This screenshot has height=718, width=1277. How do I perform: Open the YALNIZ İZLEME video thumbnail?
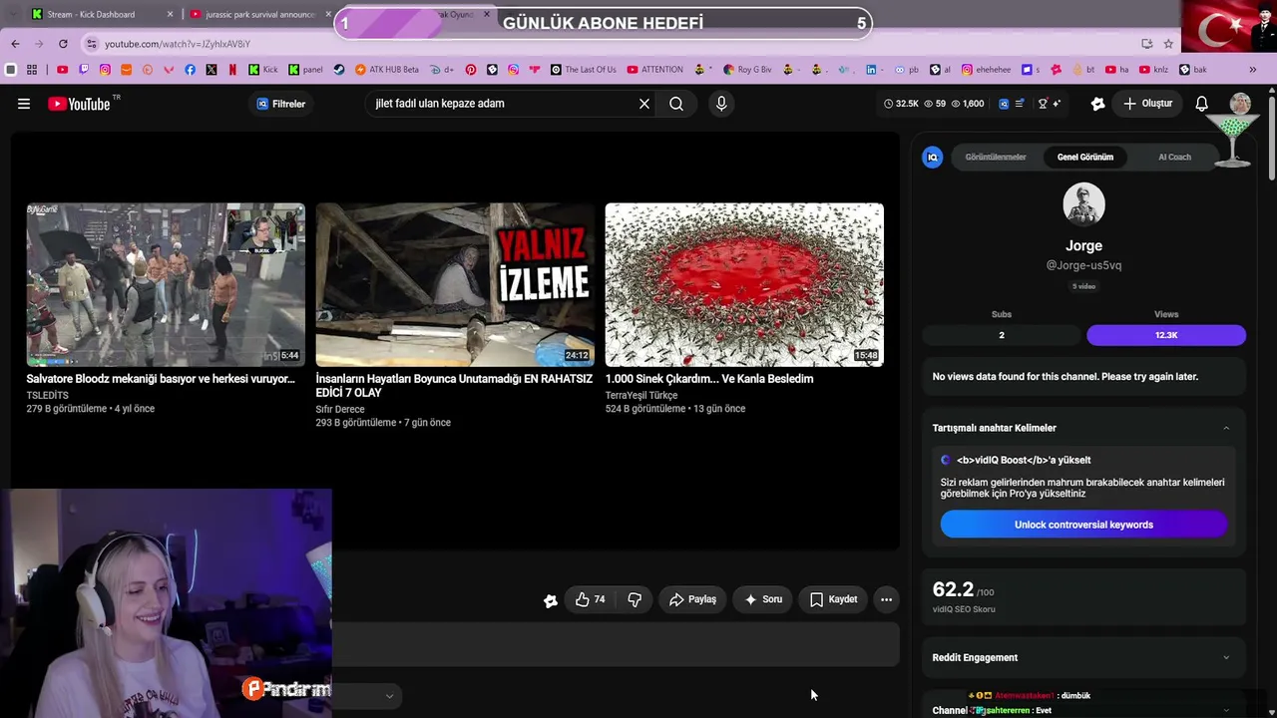pyautogui.click(x=455, y=285)
